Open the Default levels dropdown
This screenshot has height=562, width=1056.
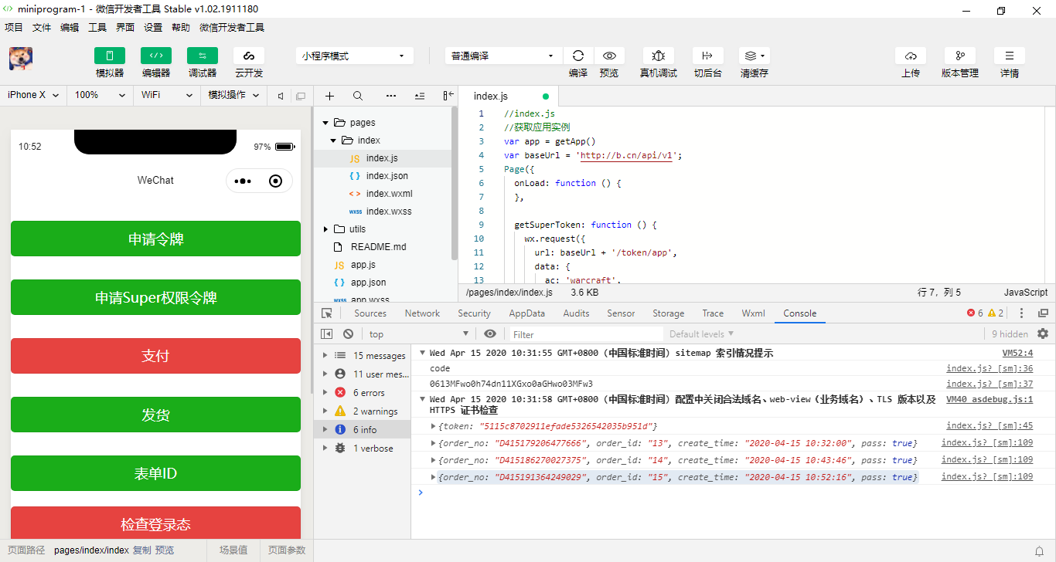702,334
